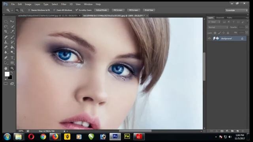Create new group folder icon

[x=232, y=131]
